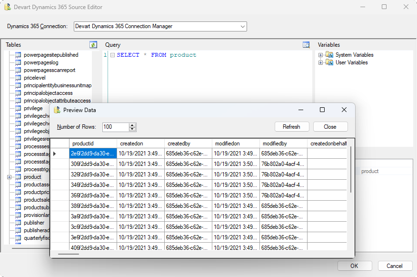This screenshot has height=277, width=417.
Task: Click the Preview Data window title icon
Action: pos(57,110)
